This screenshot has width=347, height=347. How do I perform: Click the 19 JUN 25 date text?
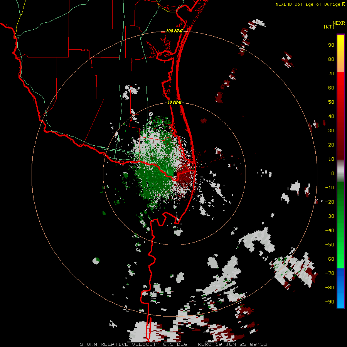(x=231, y=344)
